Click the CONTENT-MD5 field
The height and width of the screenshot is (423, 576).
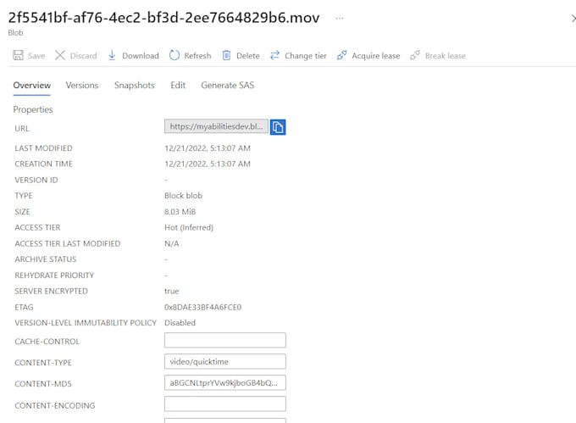225,383
